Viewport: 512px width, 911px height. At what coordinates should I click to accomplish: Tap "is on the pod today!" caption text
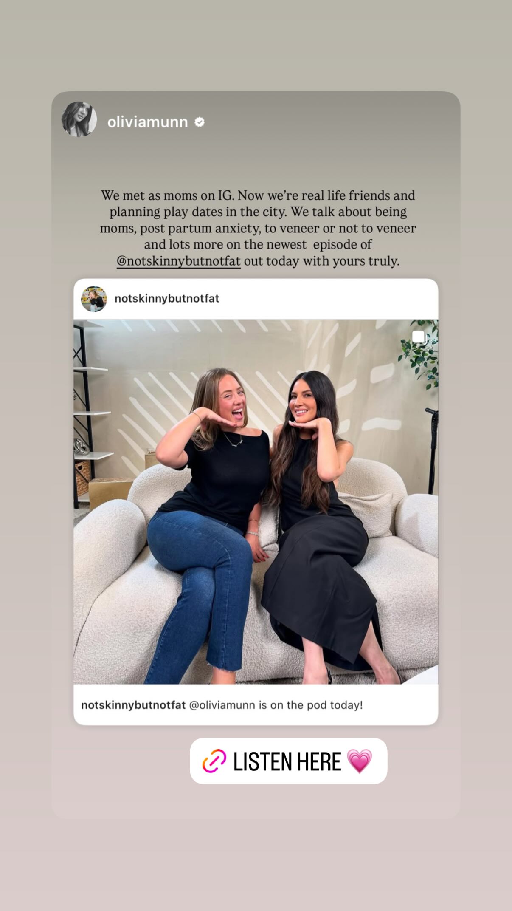[x=311, y=705]
